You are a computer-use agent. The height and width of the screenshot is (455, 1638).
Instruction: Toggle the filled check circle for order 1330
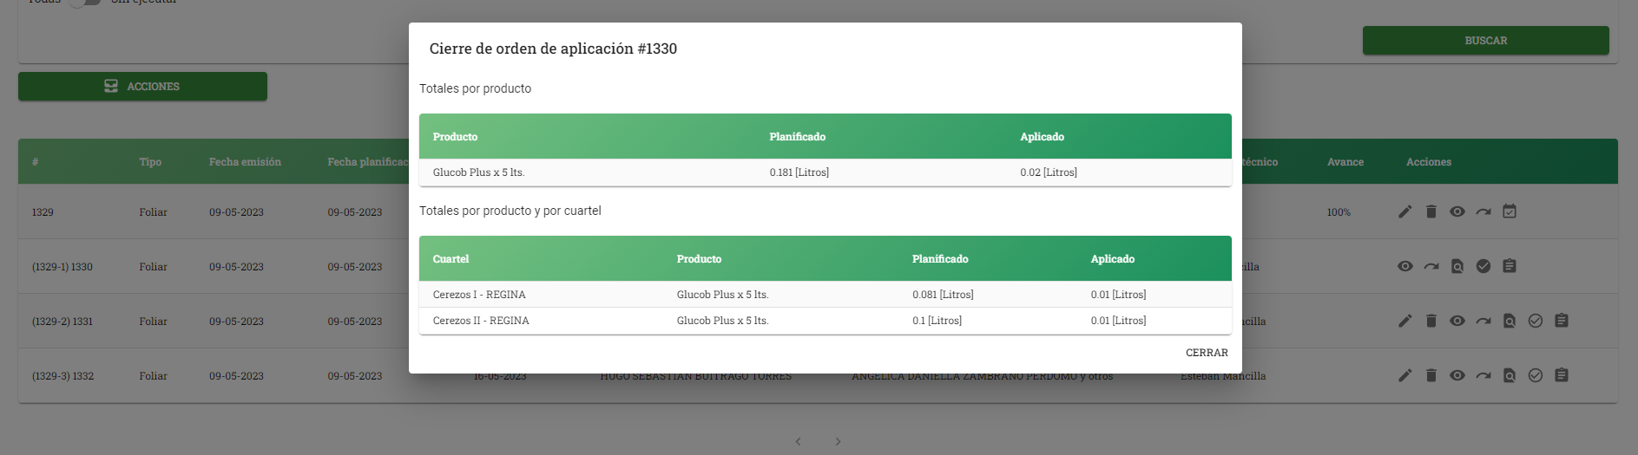click(1483, 266)
